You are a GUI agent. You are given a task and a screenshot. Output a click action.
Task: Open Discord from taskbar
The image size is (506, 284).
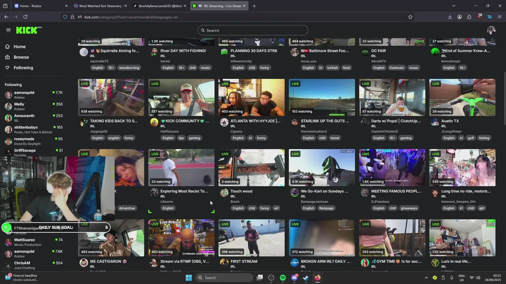tap(294, 278)
